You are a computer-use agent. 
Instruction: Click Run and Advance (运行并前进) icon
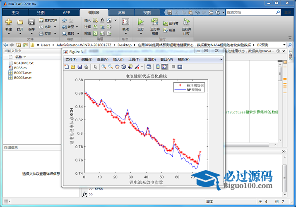(x=155, y=22)
